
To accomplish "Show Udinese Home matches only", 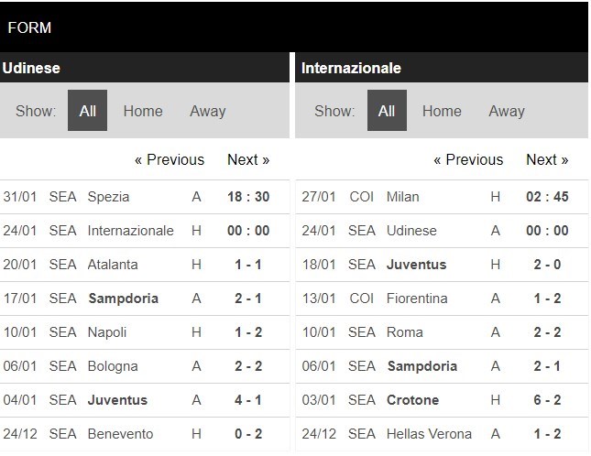I will [x=143, y=111].
